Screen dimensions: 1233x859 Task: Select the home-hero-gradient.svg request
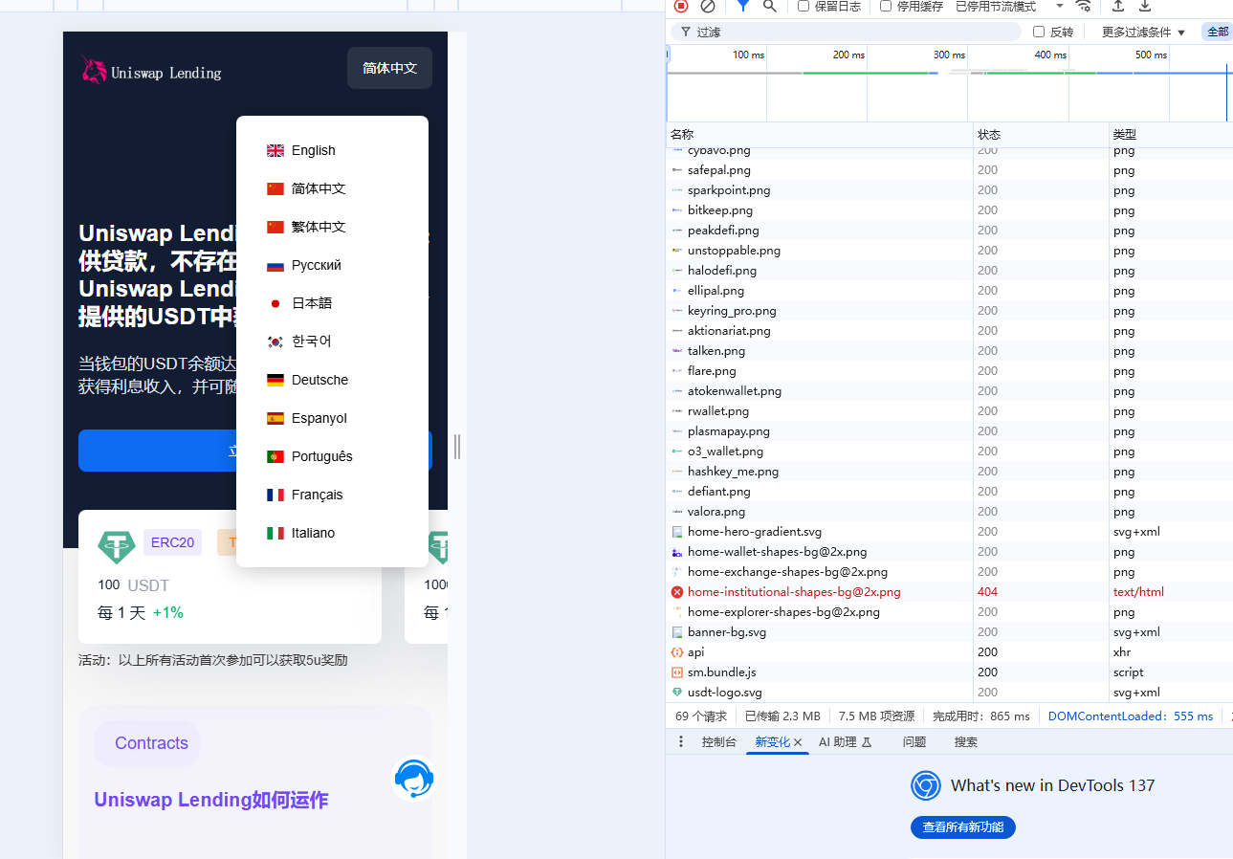pyautogui.click(x=949, y=532)
